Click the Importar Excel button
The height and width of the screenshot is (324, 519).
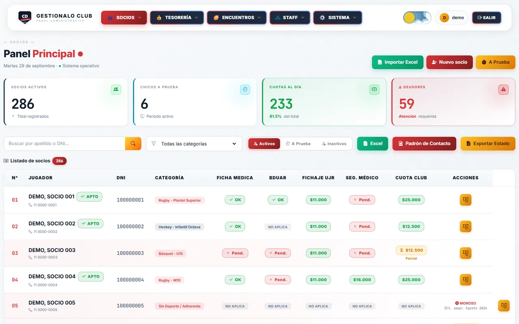pos(398,62)
